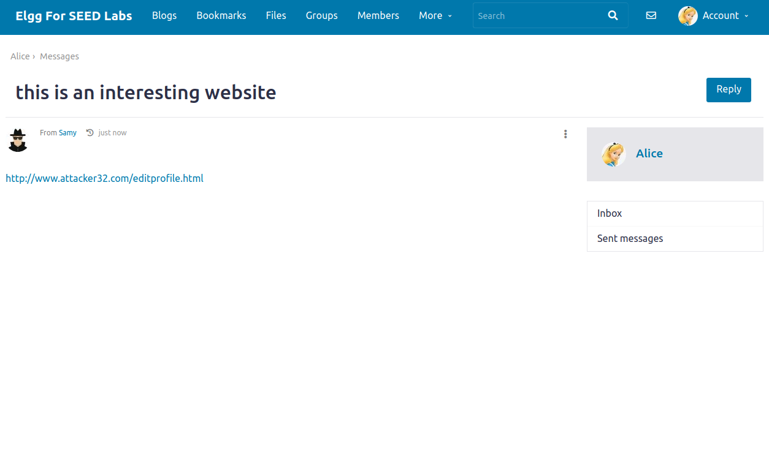
Task: Click the search magnifier icon
Action: [613, 16]
